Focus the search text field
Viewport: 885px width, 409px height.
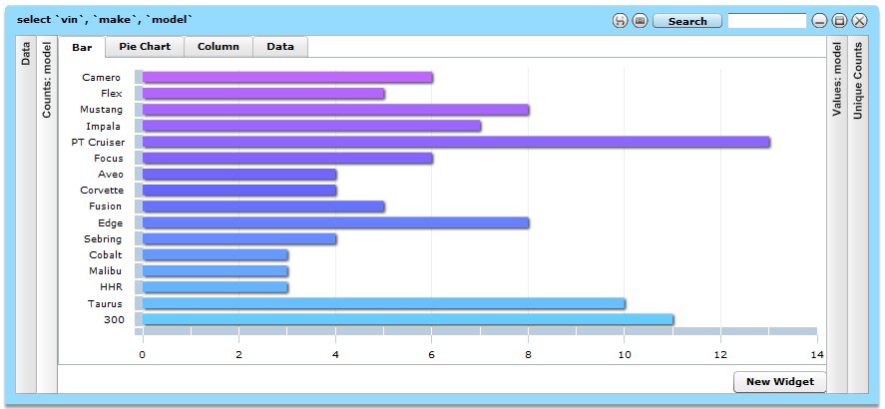766,21
